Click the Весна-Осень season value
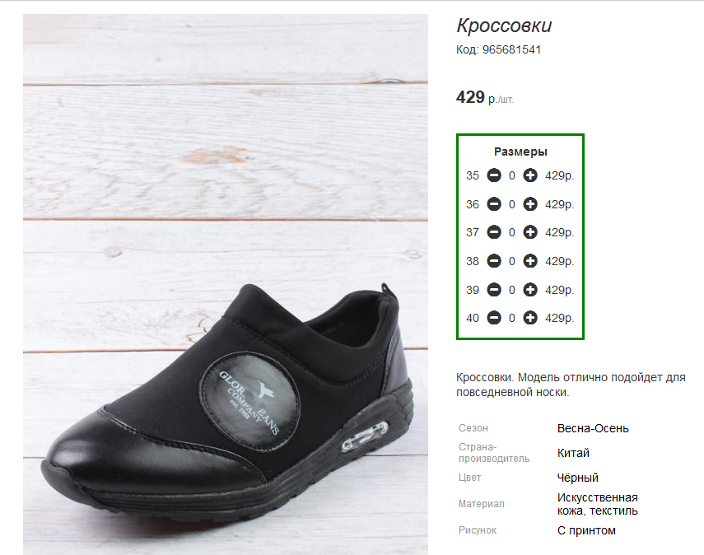The width and height of the screenshot is (704, 555). pos(593,428)
